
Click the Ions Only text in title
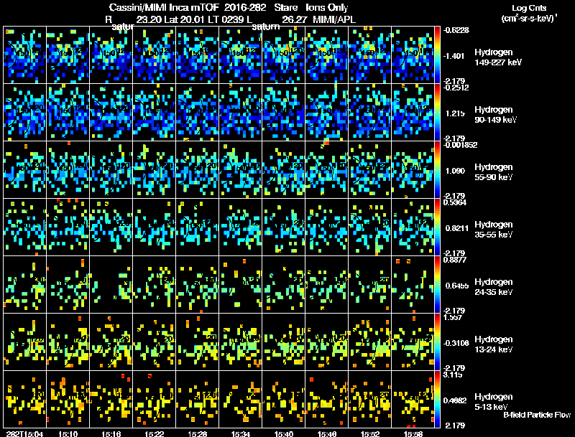coord(327,7)
